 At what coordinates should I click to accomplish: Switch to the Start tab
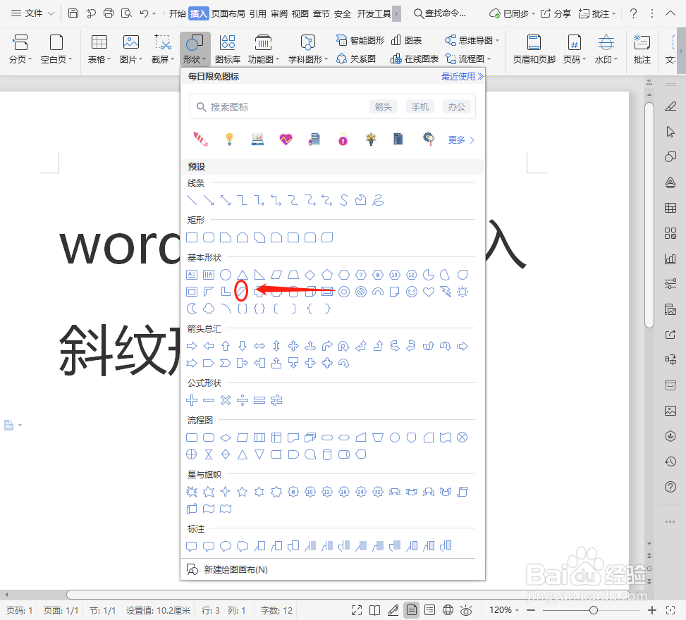pyautogui.click(x=177, y=13)
